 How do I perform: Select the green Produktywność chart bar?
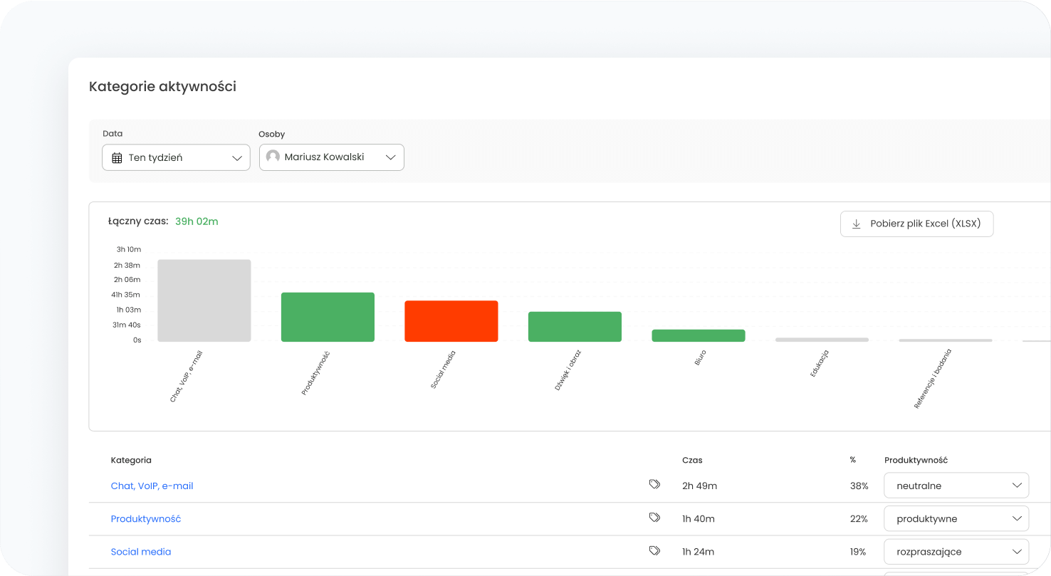coord(328,317)
